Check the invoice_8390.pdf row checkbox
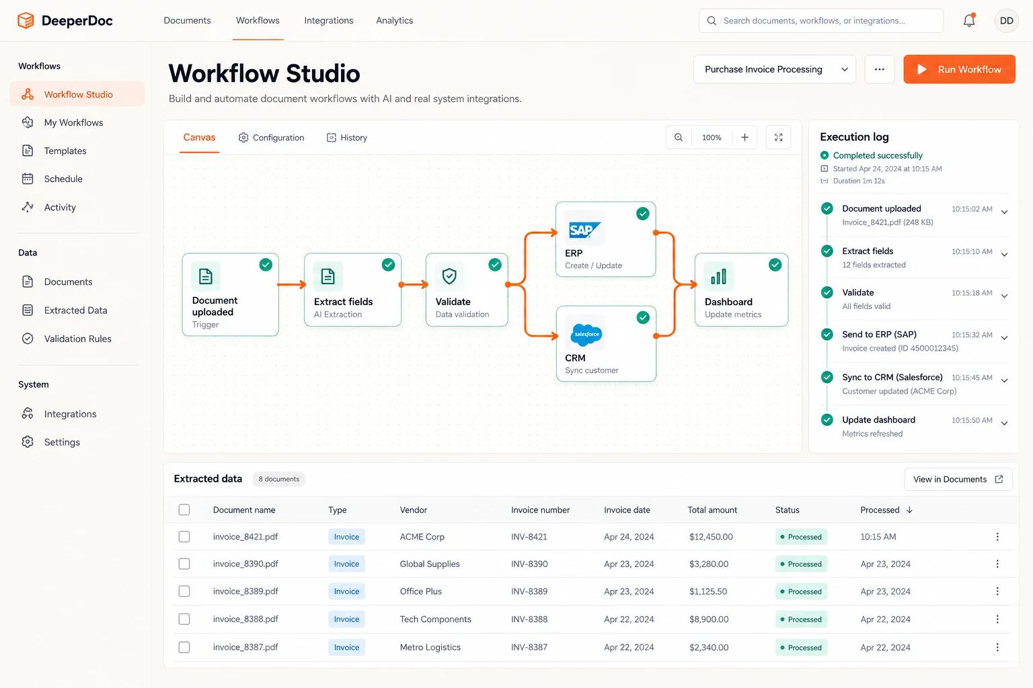 (x=184, y=564)
